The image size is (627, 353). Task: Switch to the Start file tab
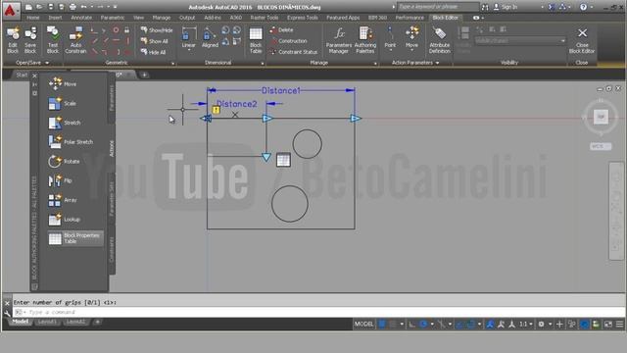point(22,75)
